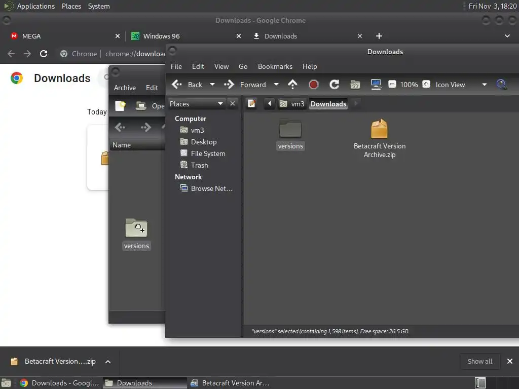The image size is (519, 389).
Task: Go back in the archive manager
Action: pos(120,127)
